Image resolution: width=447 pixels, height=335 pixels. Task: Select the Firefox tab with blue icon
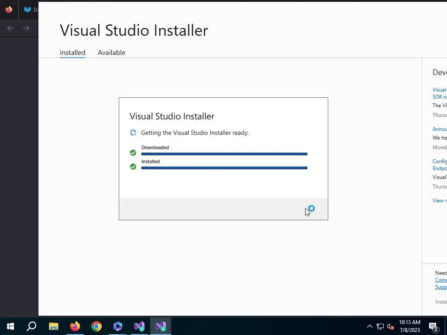28,10
